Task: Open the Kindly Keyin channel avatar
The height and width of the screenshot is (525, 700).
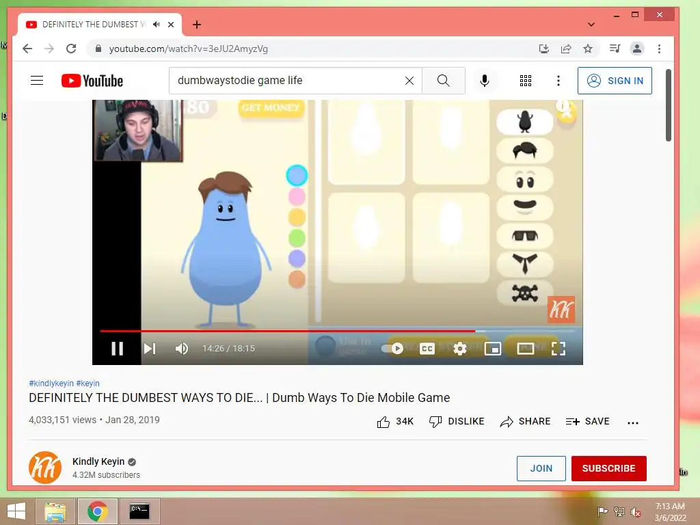Action: coord(45,468)
